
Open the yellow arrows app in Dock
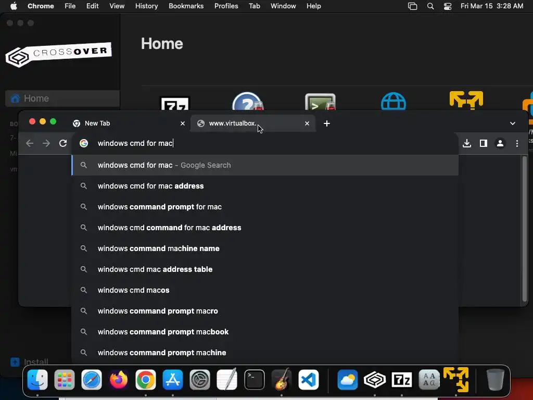click(456, 380)
